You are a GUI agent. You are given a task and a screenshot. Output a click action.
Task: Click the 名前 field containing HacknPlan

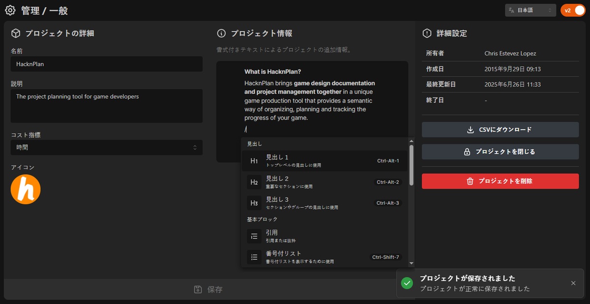pos(107,64)
